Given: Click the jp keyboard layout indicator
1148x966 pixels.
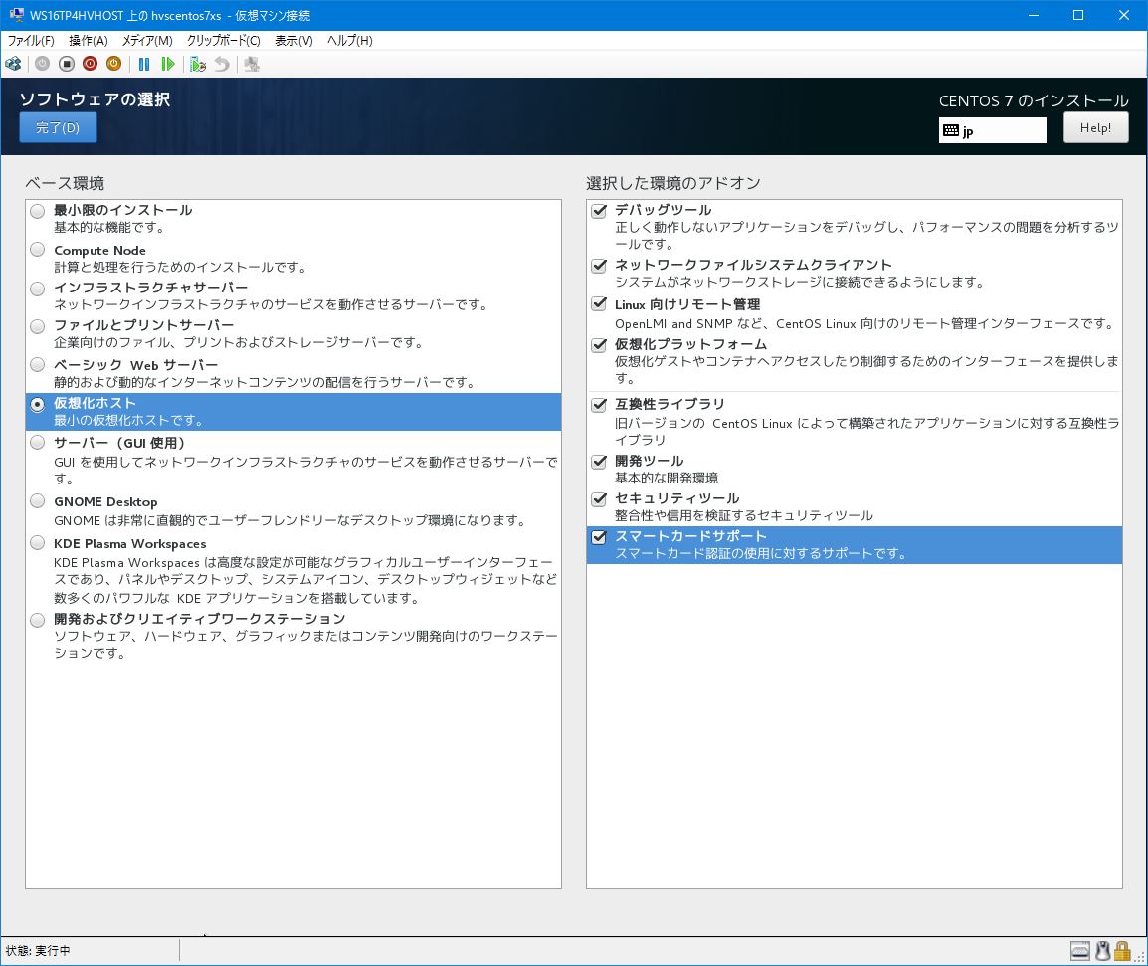Looking at the screenshot, I should [x=992, y=130].
